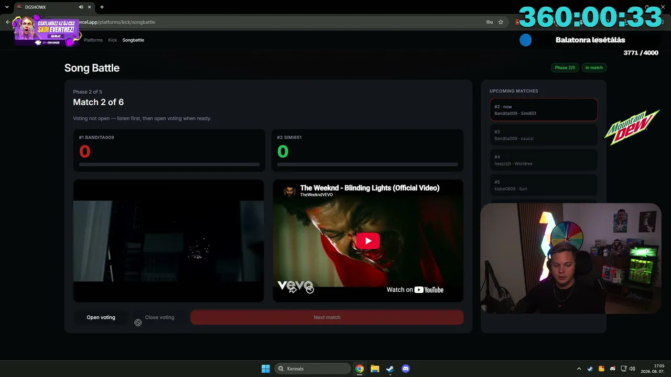The height and width of the screenshot is (377, 671).
Task: Click the YouTube watch later clock icon
Action: [310, 289]
